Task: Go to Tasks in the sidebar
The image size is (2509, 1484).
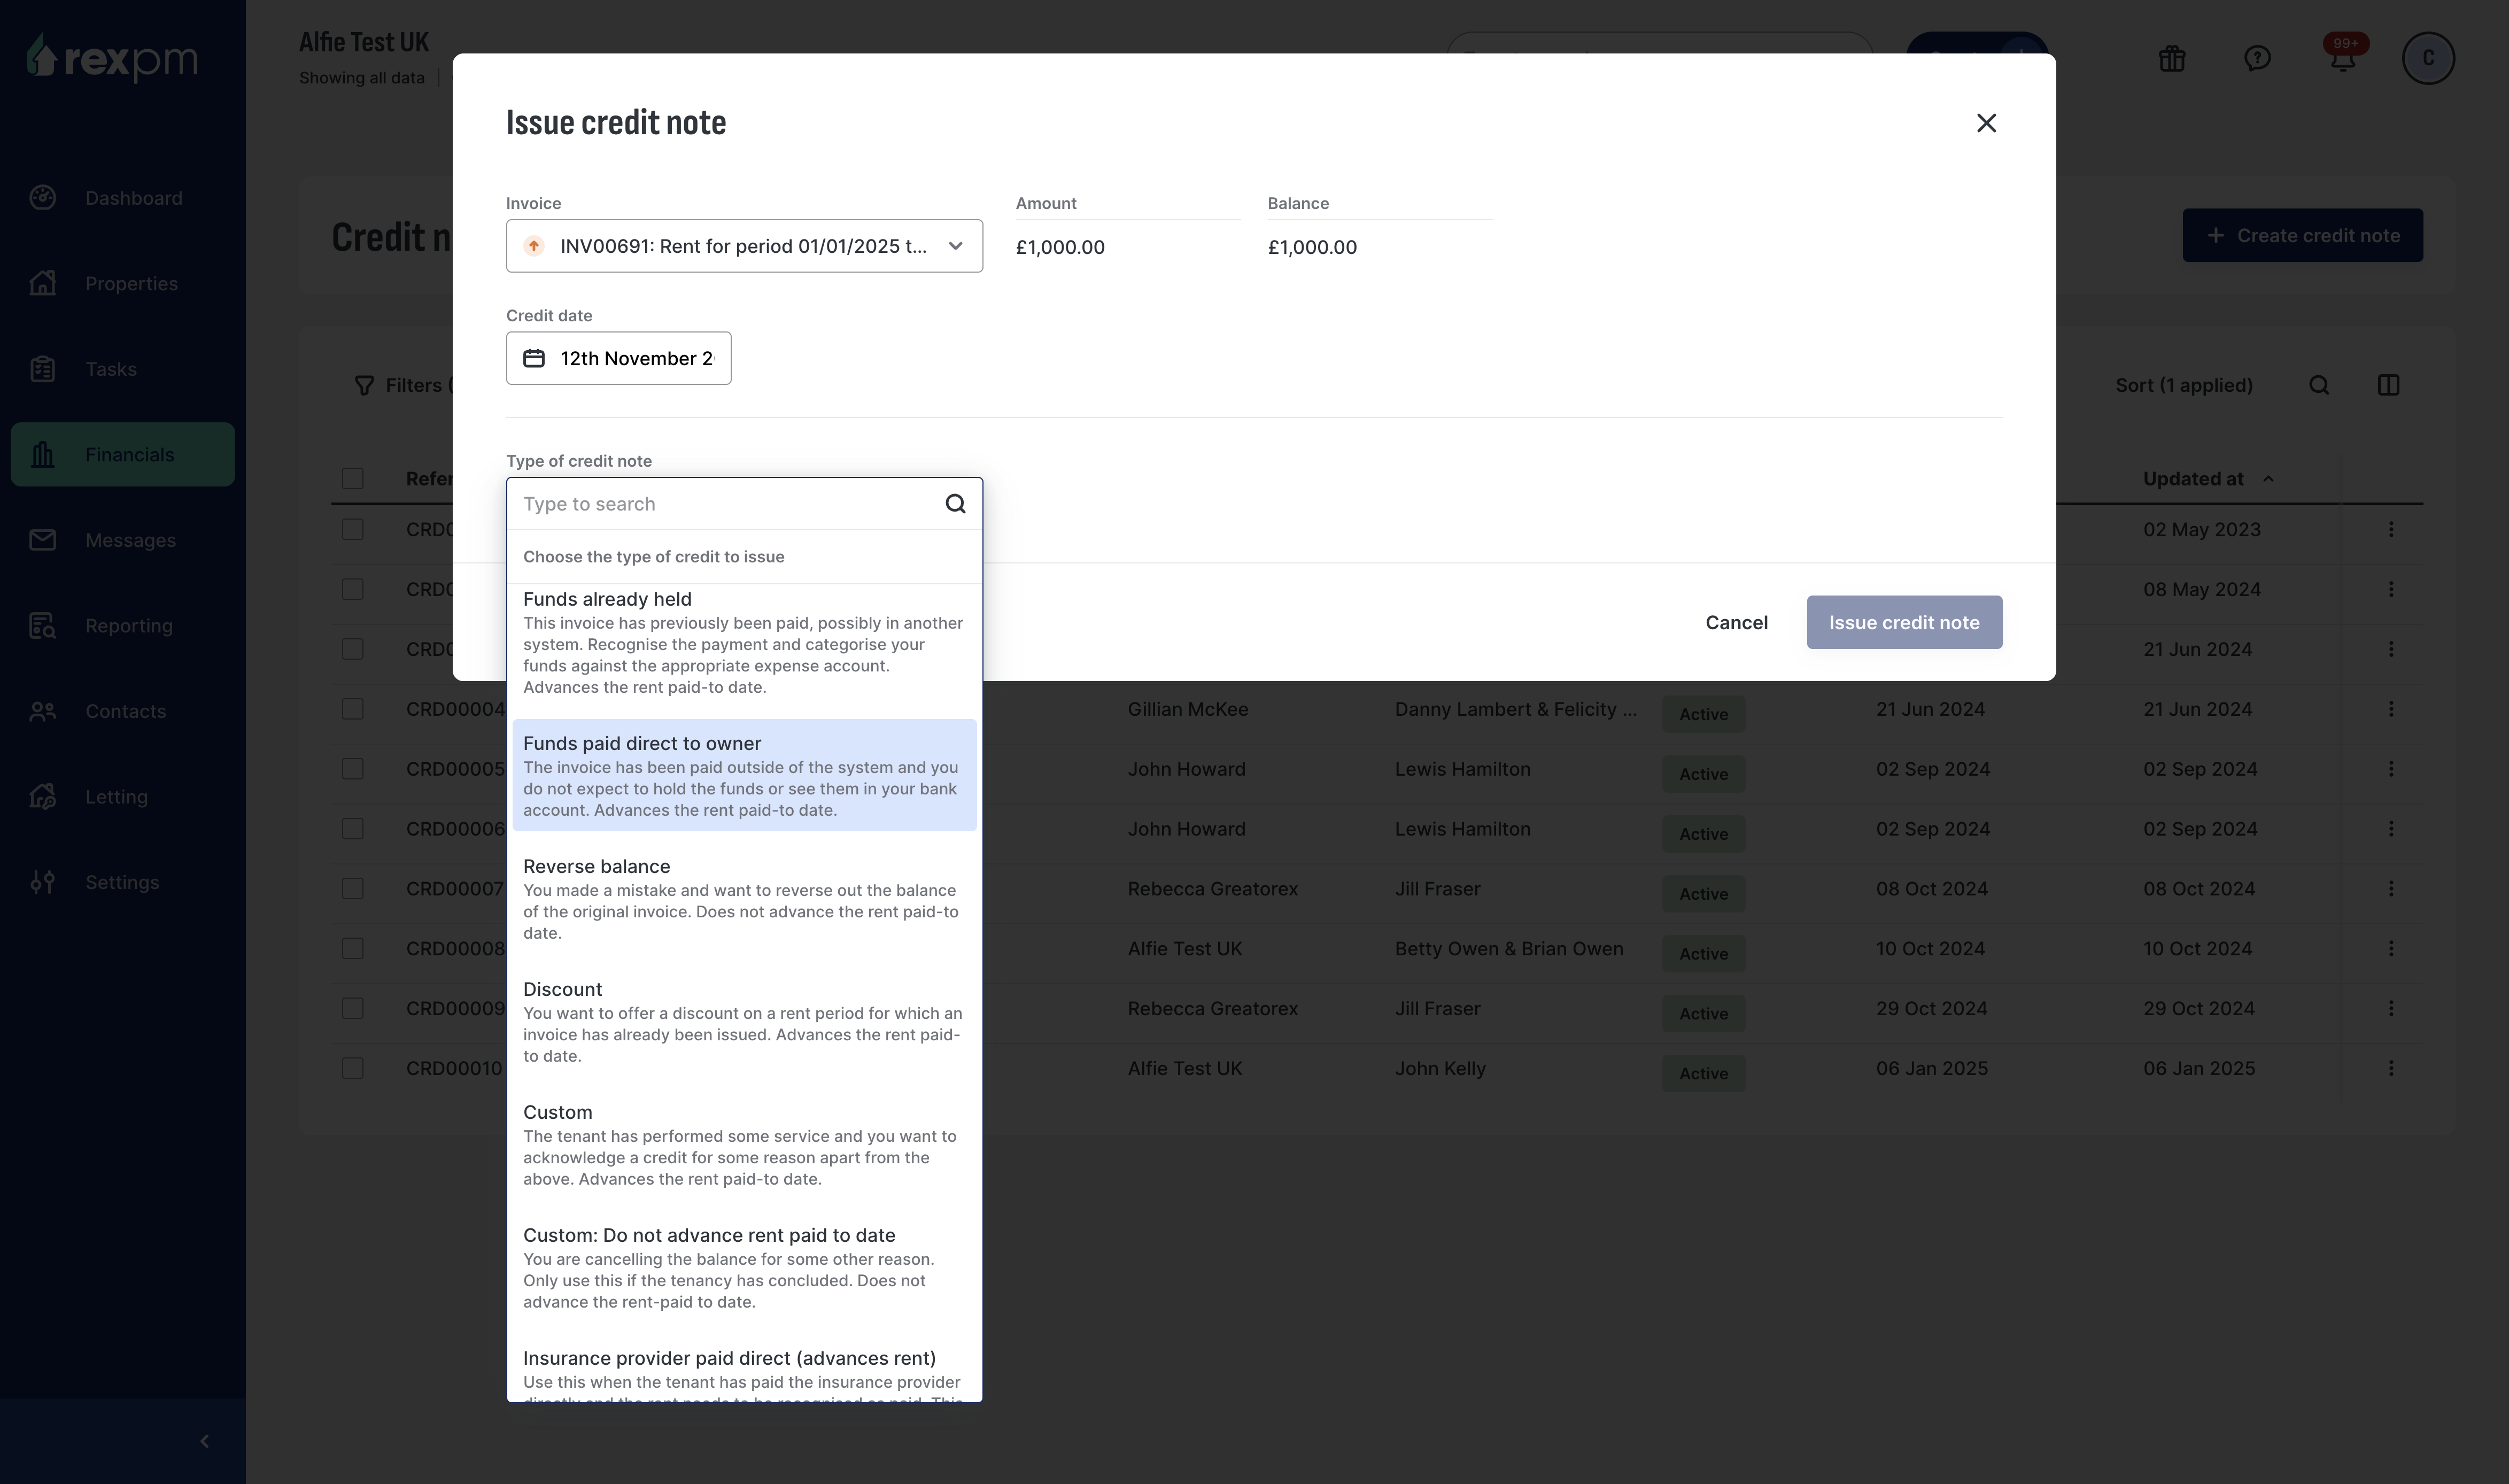Action: (x=122, y=369)
